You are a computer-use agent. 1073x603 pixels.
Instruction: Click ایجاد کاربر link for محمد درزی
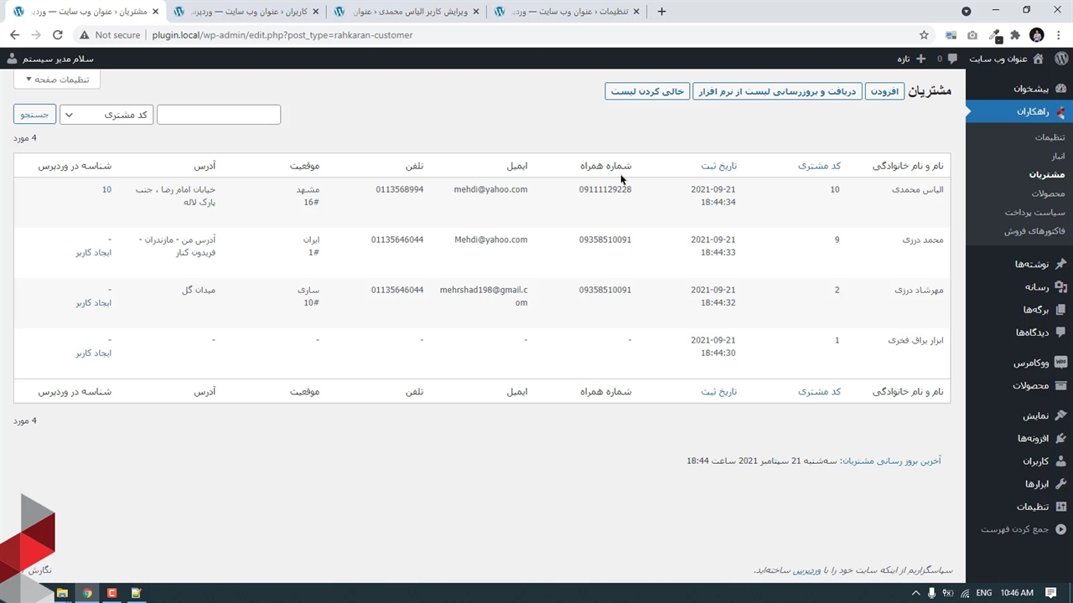point(93,252)
